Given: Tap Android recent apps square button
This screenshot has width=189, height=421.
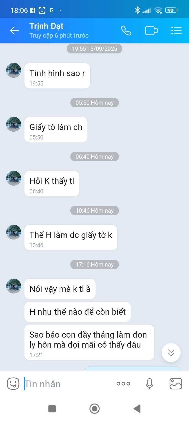Looking at the screenshot, I should coord(52,409).
